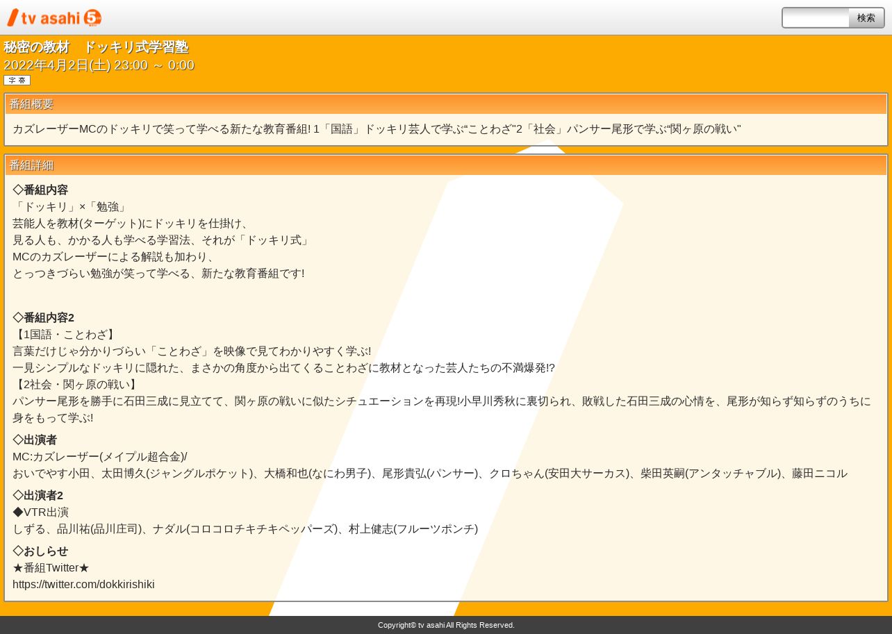Click the cast line starting おいでやす小田

[x=430, y=474]
